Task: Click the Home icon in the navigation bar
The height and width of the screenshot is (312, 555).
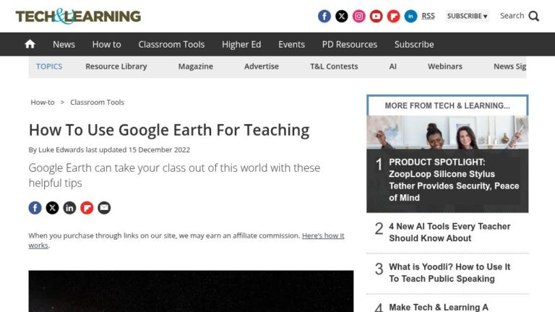Action: pyautogui.click(x=30, y=44)
